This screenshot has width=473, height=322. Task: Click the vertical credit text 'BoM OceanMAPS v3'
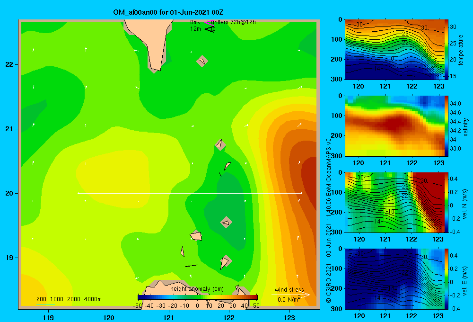pos(329,165)
